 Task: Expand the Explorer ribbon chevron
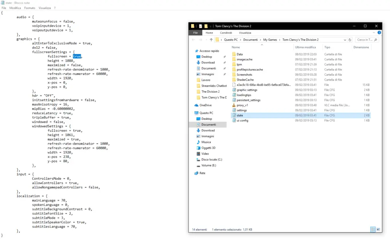click(374, 33)
